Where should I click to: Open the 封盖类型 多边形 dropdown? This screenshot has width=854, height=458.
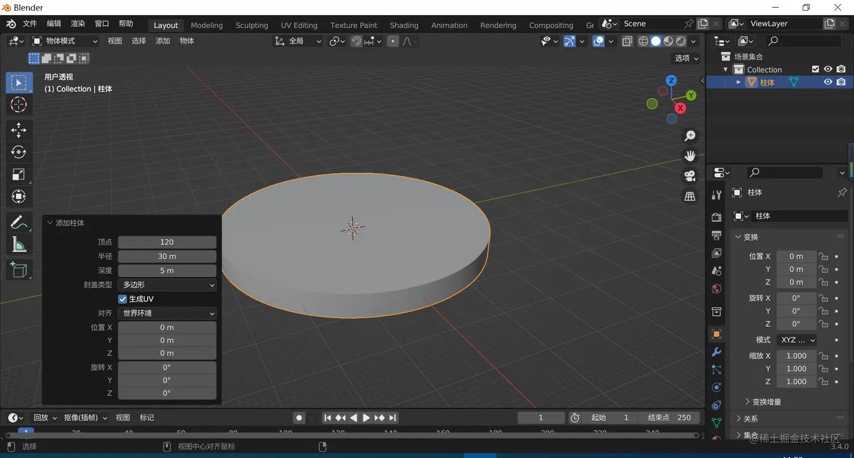(x=167, y=285)
